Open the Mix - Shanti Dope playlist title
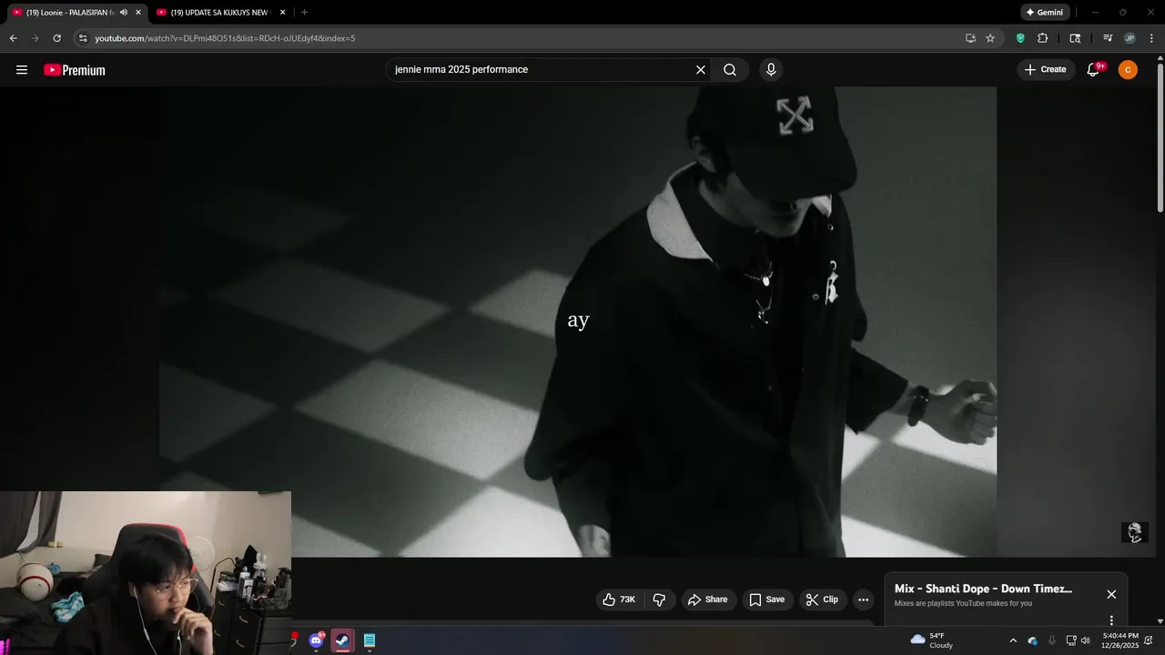Screen dimensions: 1165x655 983,589
